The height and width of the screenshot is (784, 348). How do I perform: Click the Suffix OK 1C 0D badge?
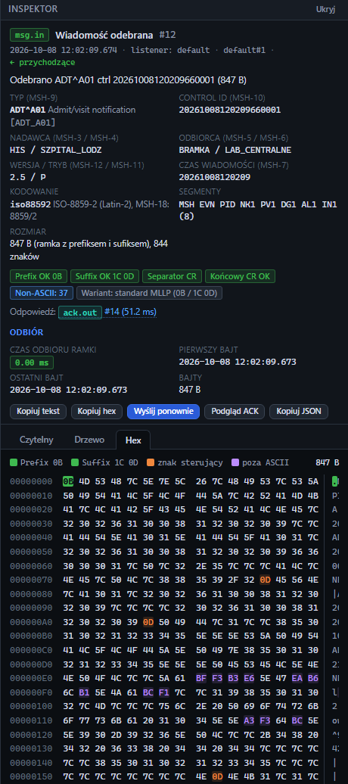(x=104, y=276)
